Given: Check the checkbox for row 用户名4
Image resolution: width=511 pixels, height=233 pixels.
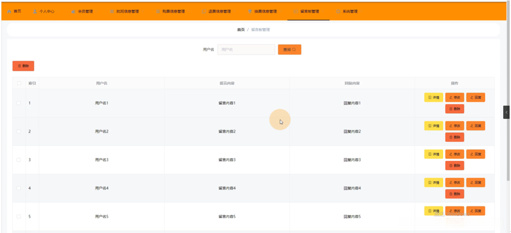Looking at the screenshot, I should pyautogui.click(x=19, y=188).
